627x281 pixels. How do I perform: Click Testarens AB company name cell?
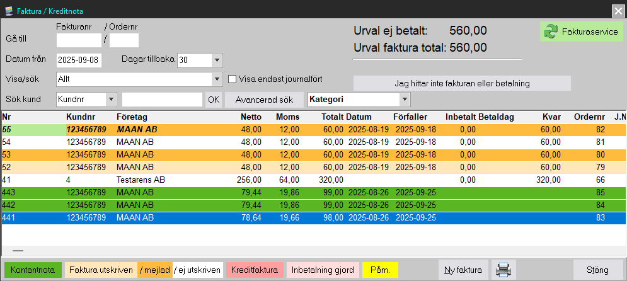[x=141, y=180]
